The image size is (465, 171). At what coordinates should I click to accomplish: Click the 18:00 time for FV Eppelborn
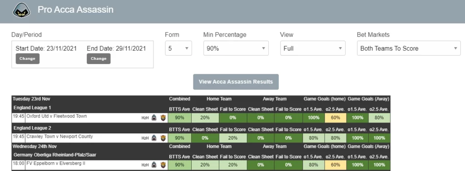(x=18, y=163)
